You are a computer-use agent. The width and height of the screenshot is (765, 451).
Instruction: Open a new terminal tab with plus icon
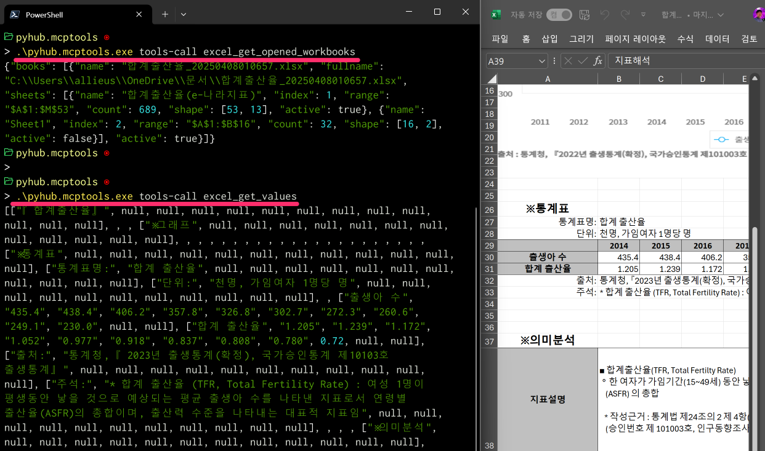coord(165,14)
